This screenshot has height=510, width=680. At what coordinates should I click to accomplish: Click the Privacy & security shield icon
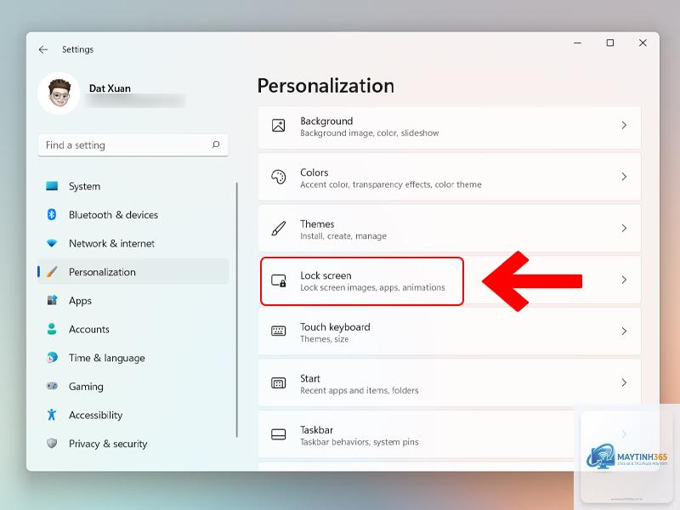pos(52,443)
